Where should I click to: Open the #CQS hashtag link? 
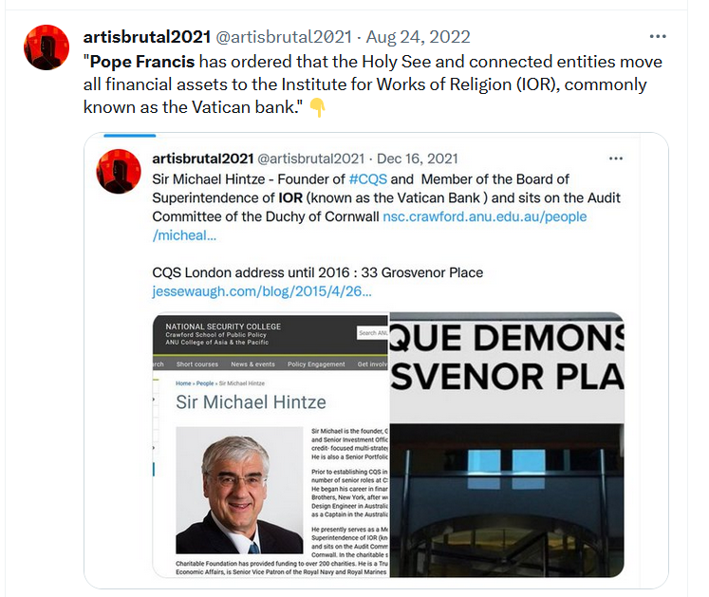click(368, 179)
